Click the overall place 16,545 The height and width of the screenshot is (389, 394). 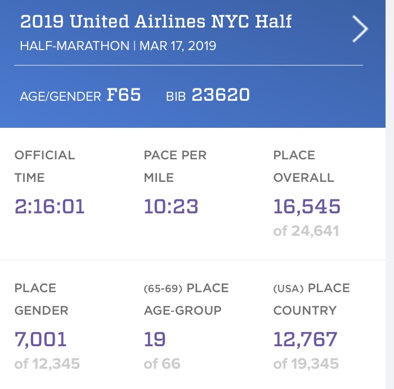tap(307, 207)
